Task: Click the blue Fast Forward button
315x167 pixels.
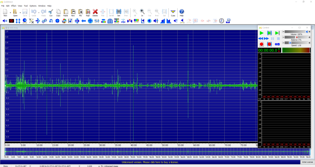Action: click(x=266, y=39)
